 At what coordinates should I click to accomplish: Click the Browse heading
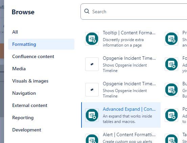tap(23, 12)
